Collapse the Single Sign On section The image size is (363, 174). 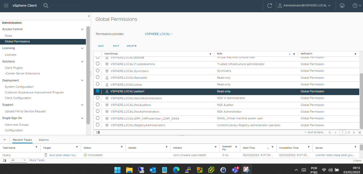pos(82,118)
